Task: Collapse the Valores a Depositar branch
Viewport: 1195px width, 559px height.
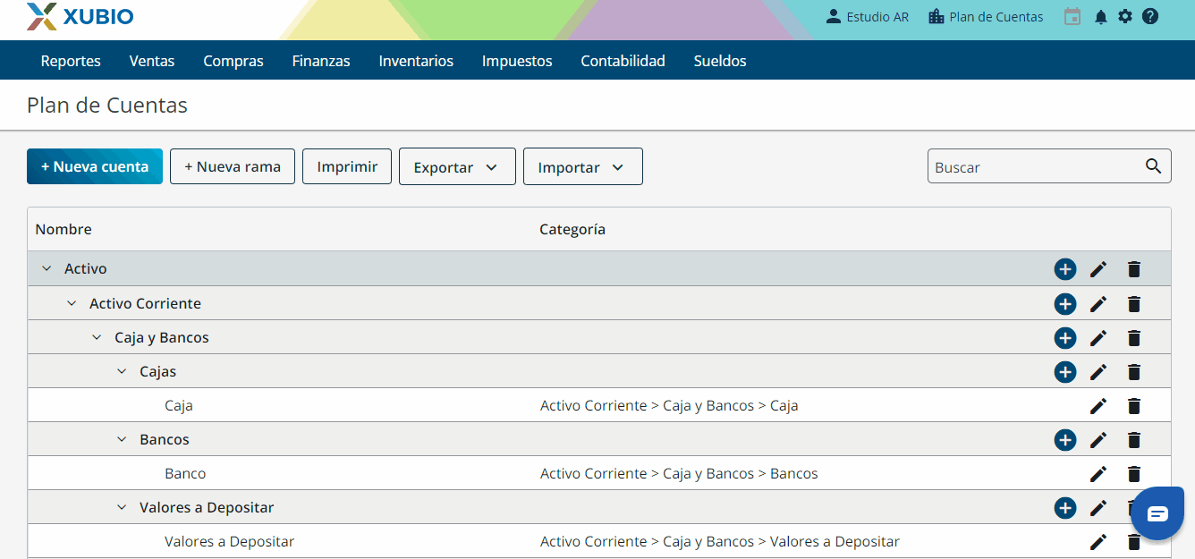Action: point(122,507)
